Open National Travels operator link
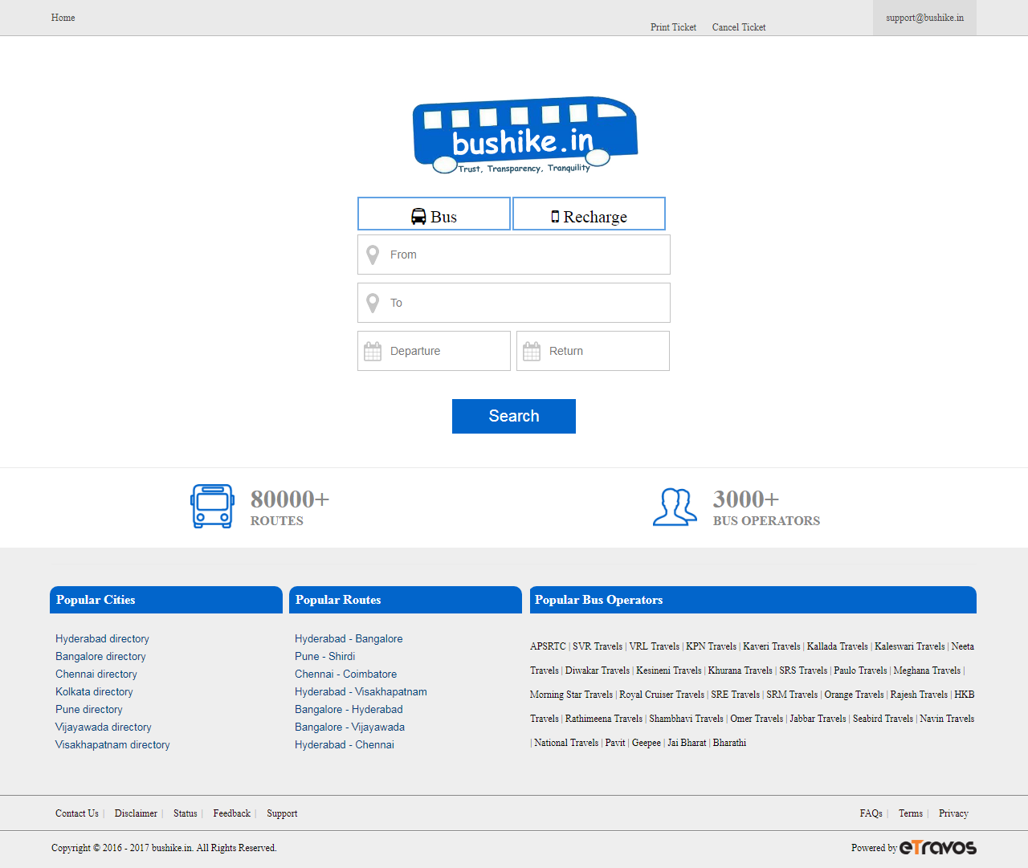This screenshot has height=868, width=1028. coord(566,743)
